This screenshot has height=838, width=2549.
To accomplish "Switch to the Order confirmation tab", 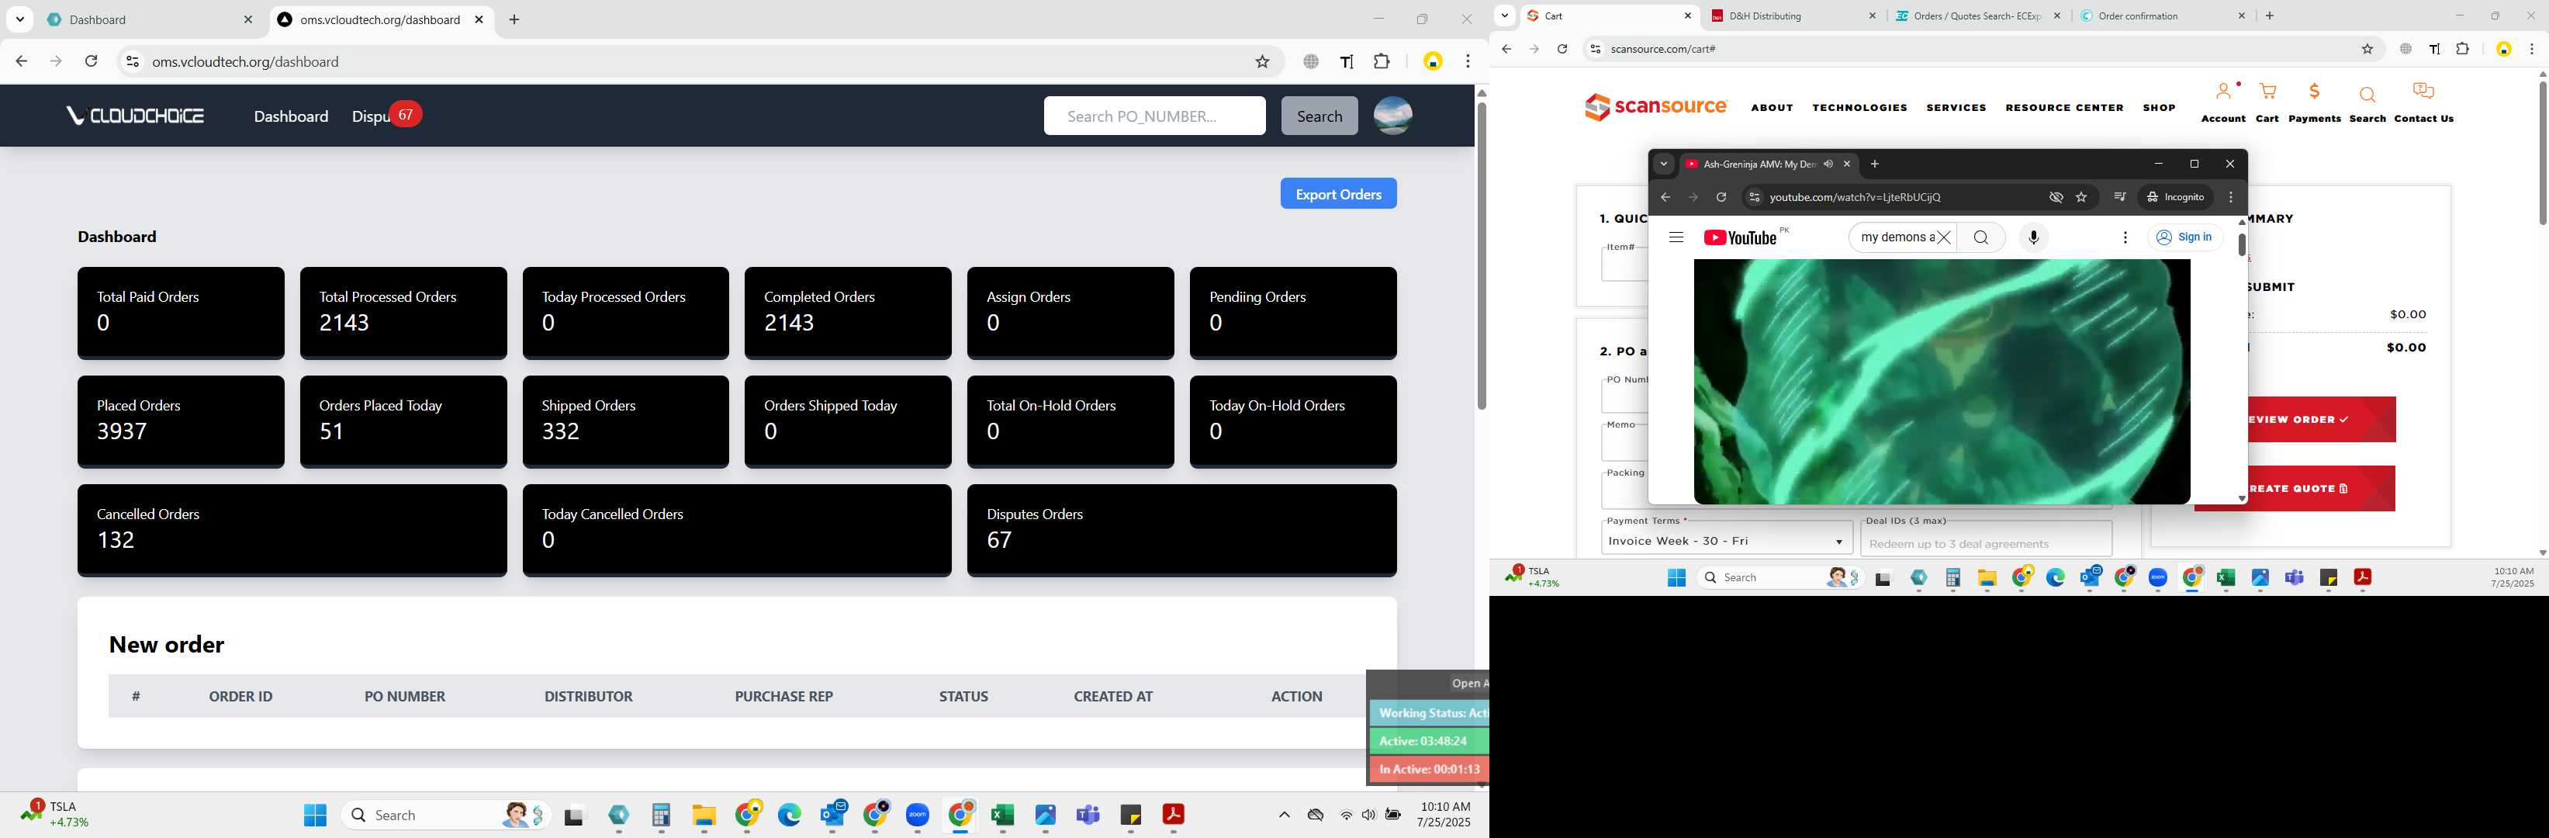I will pyautogui.click(x=2162, y=16).
